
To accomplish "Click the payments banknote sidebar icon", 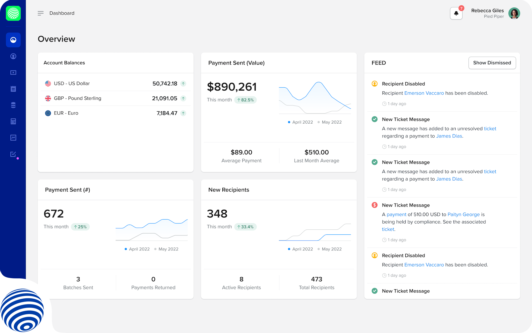I will click(x=13, y=72).
